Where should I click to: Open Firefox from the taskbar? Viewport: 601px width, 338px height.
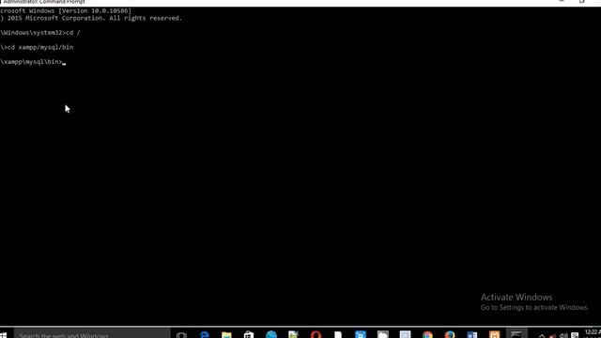(x=450, y=334)
